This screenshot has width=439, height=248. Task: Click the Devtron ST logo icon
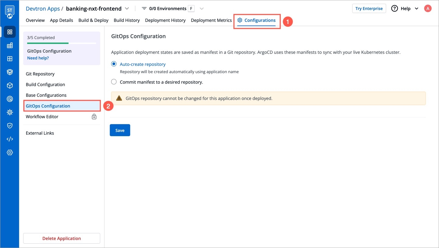tap(10, 12)
